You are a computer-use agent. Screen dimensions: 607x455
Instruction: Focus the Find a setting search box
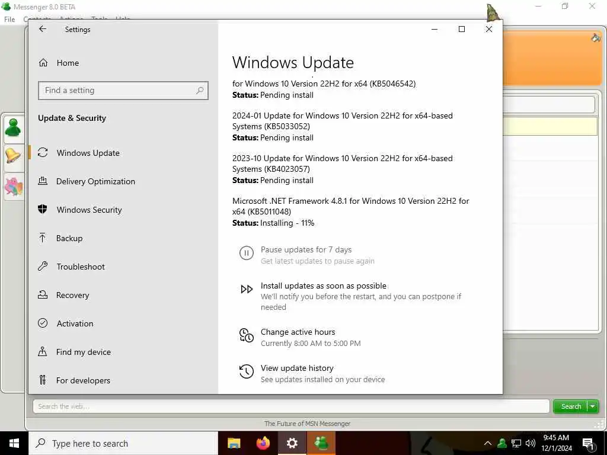click(123, 90)
